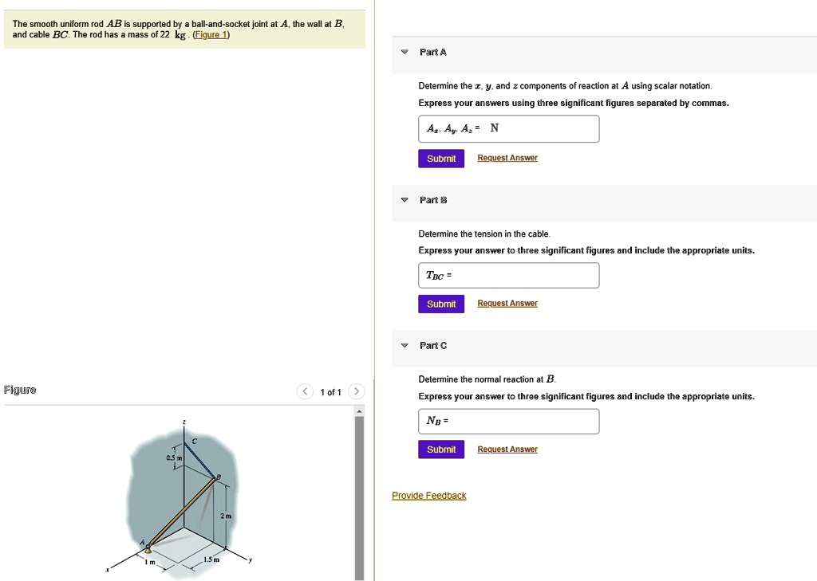Request Answer for Part B

507,304
